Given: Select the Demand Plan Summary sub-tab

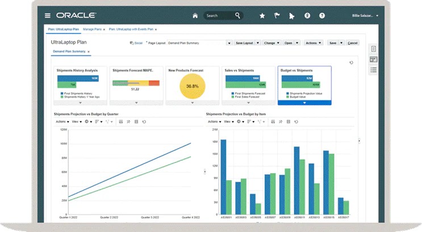Looking at the screenshot, I should point(69,51).
